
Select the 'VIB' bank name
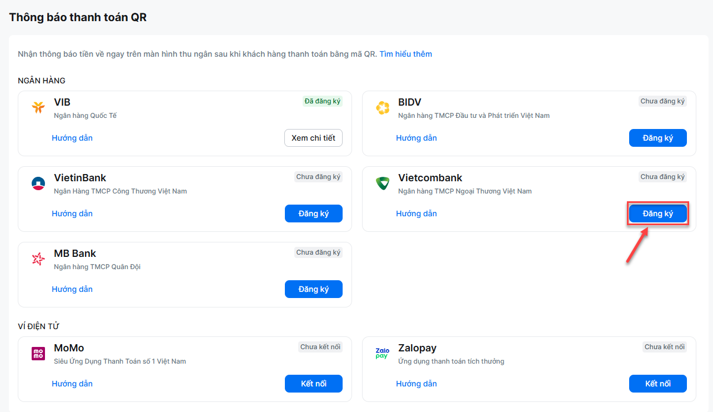click(x=62, y=102)
